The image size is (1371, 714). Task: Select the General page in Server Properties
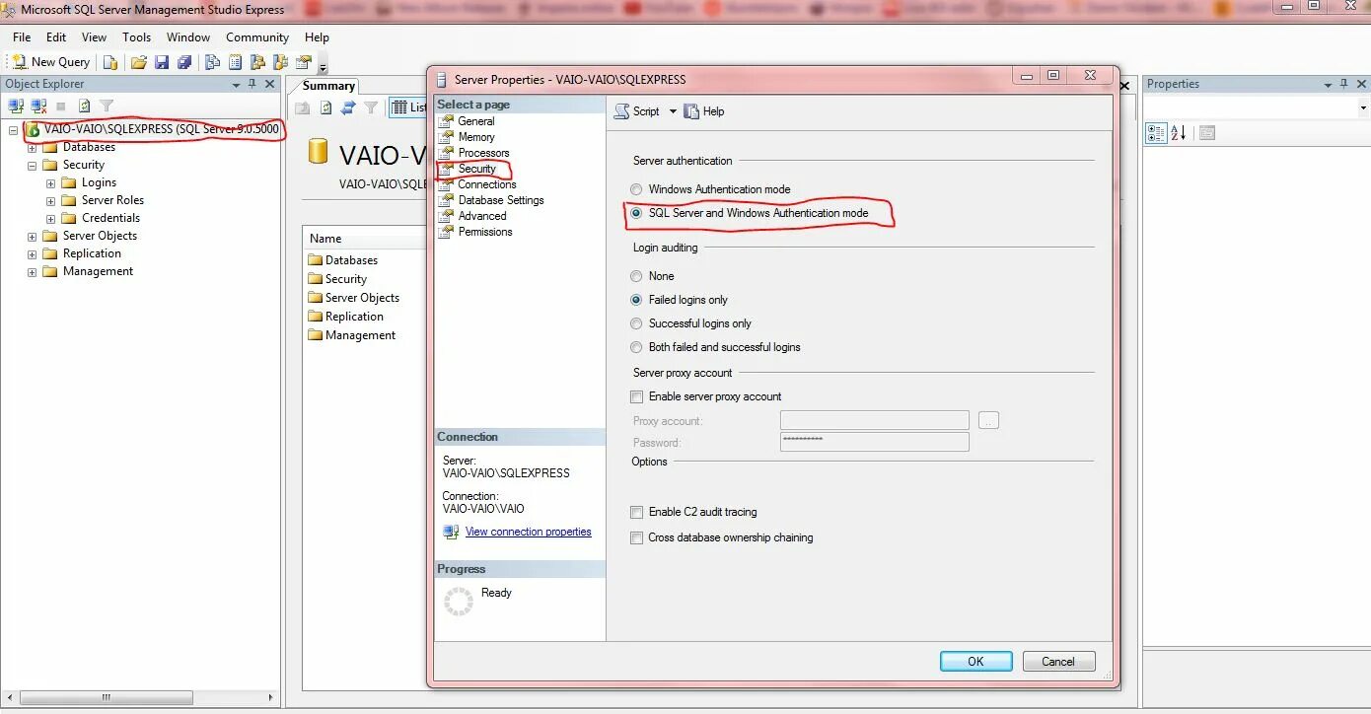click(x=476, y=121)
